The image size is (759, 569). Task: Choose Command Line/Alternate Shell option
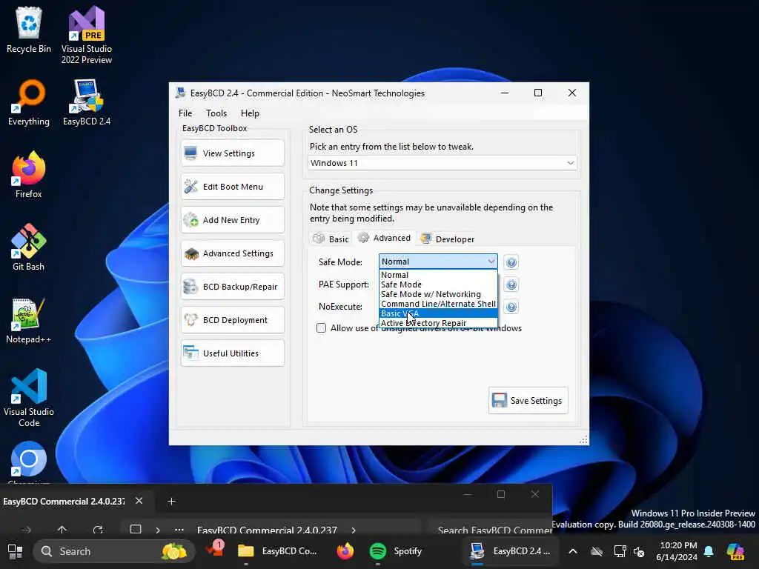[x=438, y=304]
